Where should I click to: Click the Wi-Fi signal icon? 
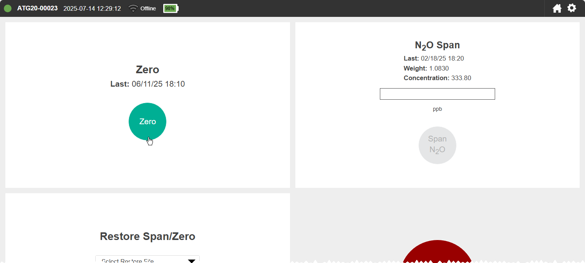133,8
